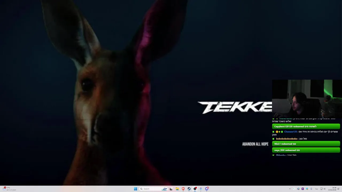Click the Steam tray icon

pyautogui.click(x=298, y=189)
